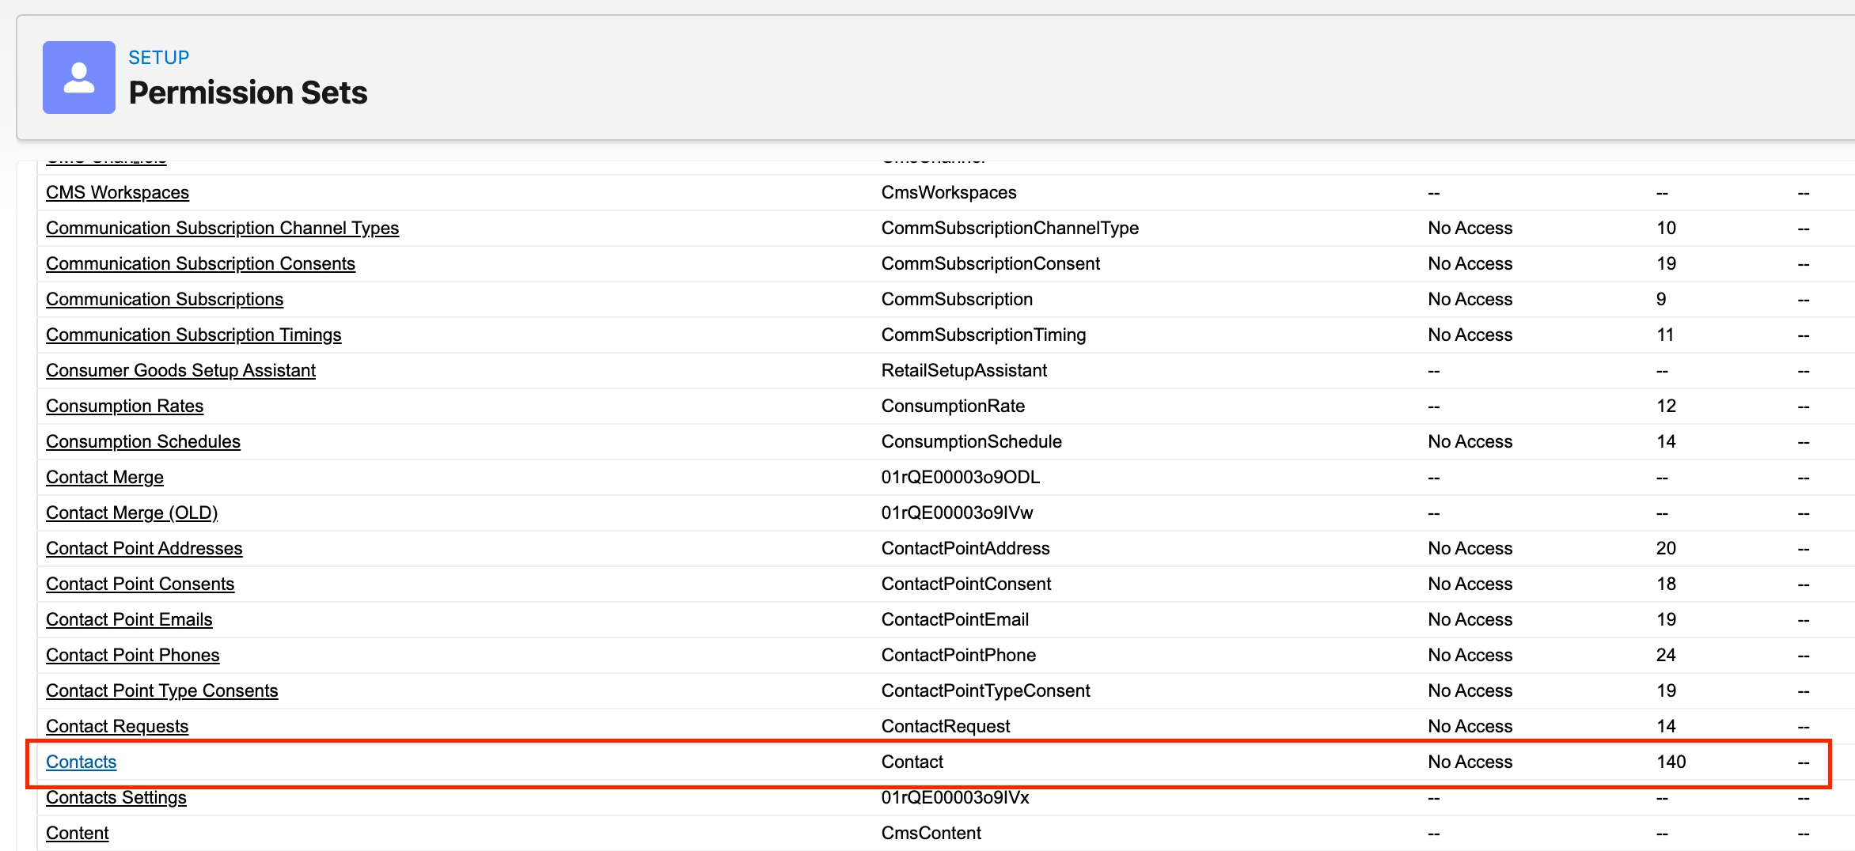Open the Contact Point Emails link

pos(129,619)
